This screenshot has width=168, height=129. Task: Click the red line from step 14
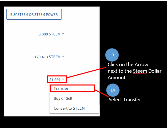[x=102, y=93]
